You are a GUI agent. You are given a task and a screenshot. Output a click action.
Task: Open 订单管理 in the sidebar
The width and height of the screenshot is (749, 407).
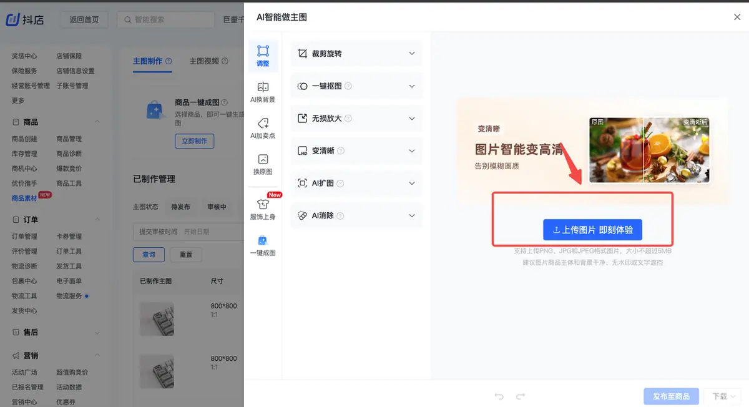tap(24, 237)
